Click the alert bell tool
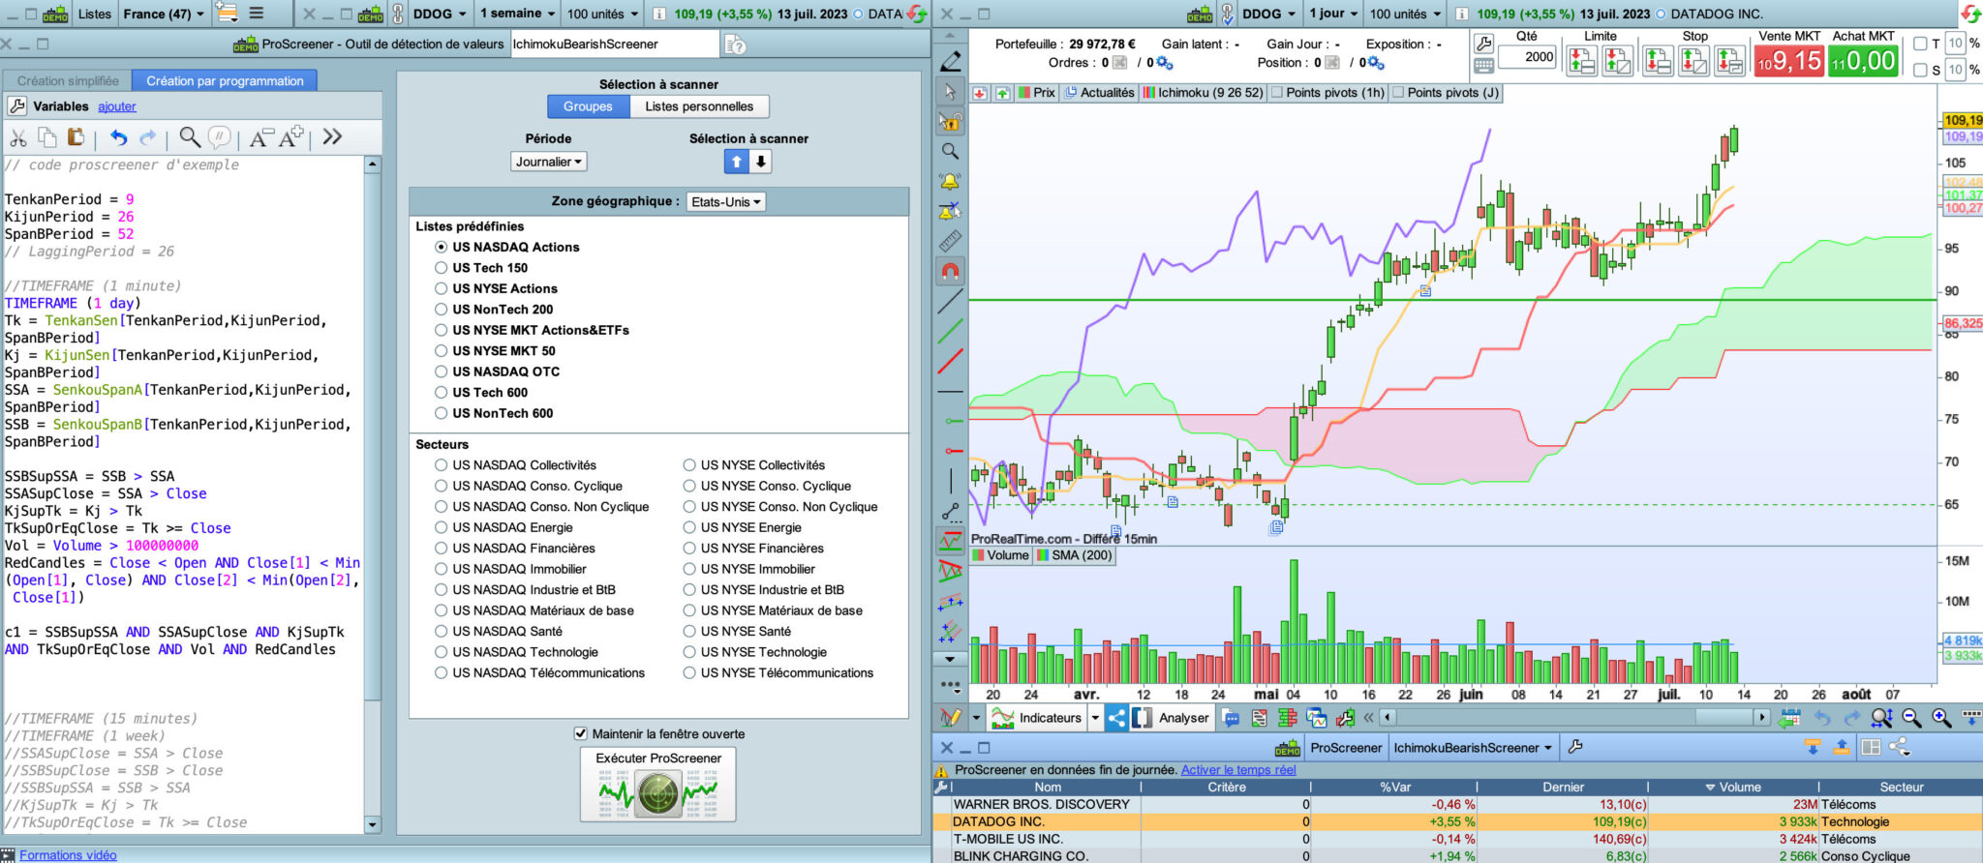Viewport: 1983px width, 863px height. [x=951, y=181]
